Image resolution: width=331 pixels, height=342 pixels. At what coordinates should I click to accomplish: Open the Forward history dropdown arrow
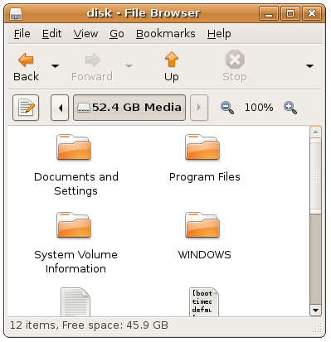tap(129, 66)
